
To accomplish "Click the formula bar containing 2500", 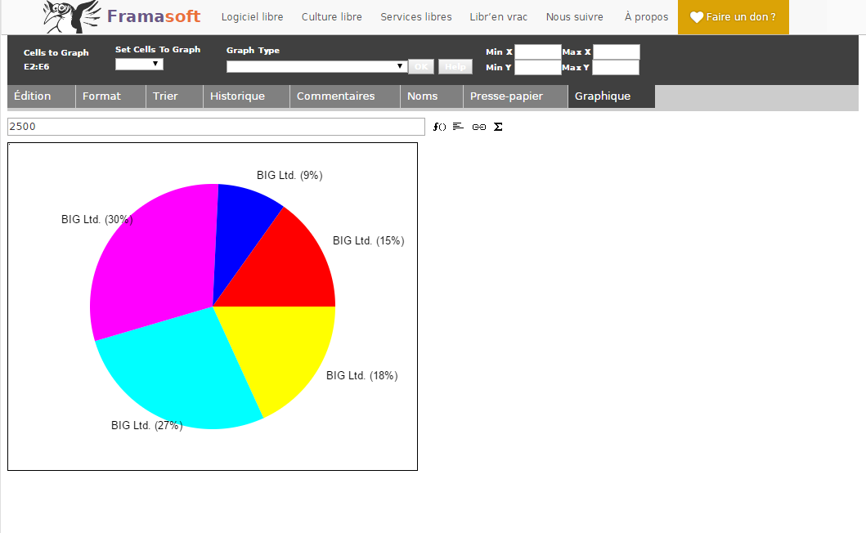I will click(216, 127).
